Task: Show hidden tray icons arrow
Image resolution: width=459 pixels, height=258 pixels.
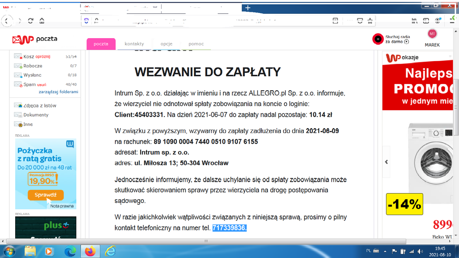Action: pyautogui.click(x=385, y=251)
